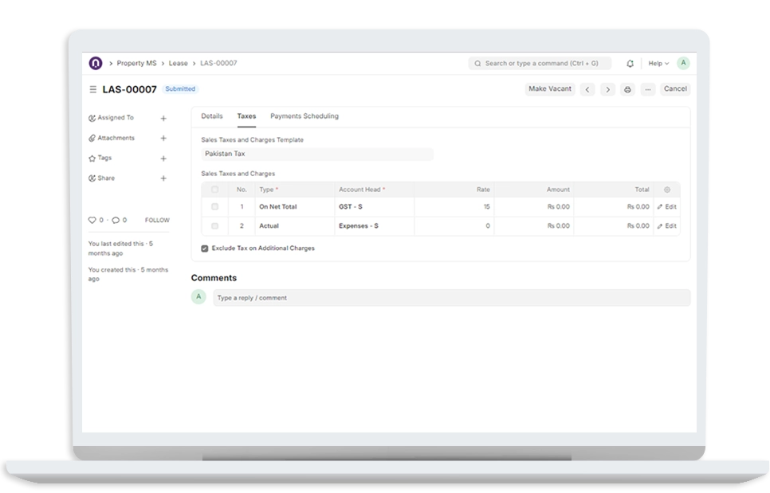Screen dimensions: 770x493
Task: Select all rows via header checkbox
Action: 214,190
